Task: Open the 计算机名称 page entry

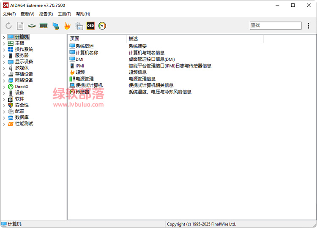Action: pos(87,53)
